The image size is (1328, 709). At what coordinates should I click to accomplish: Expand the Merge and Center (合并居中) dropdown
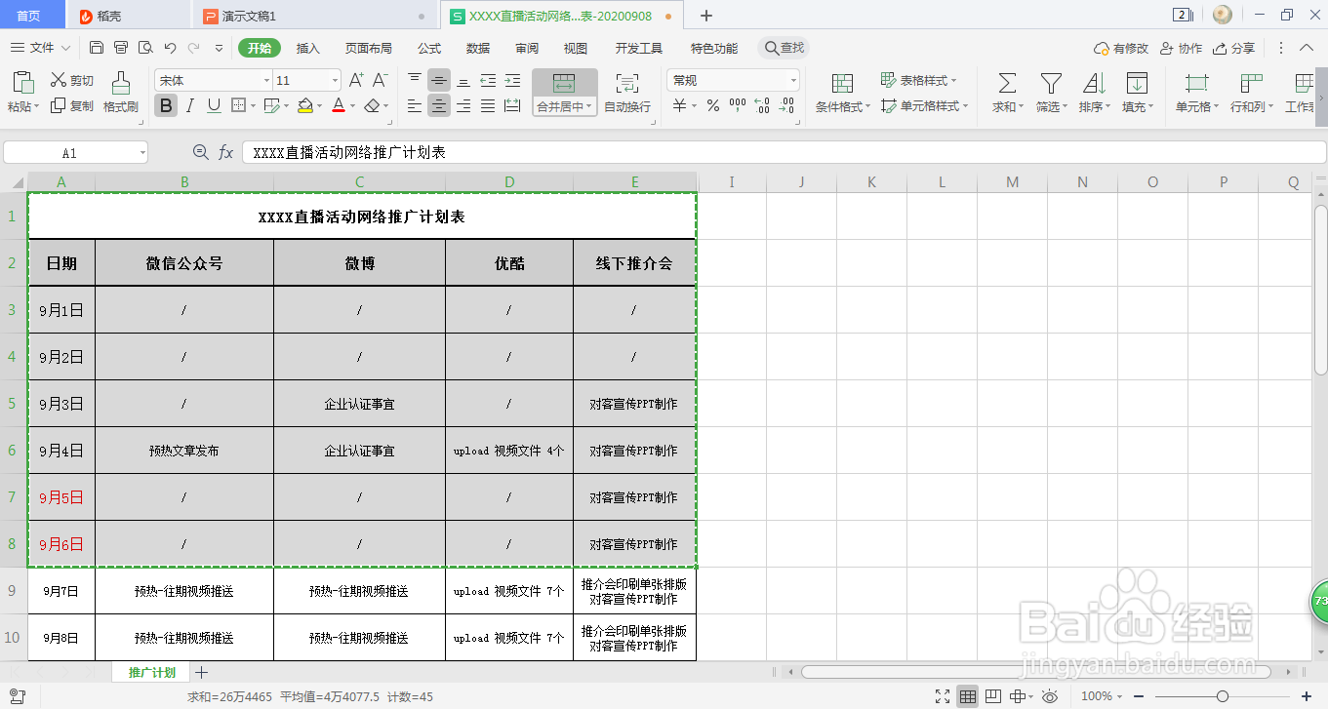pyautogui.click(x=591, y=107)
